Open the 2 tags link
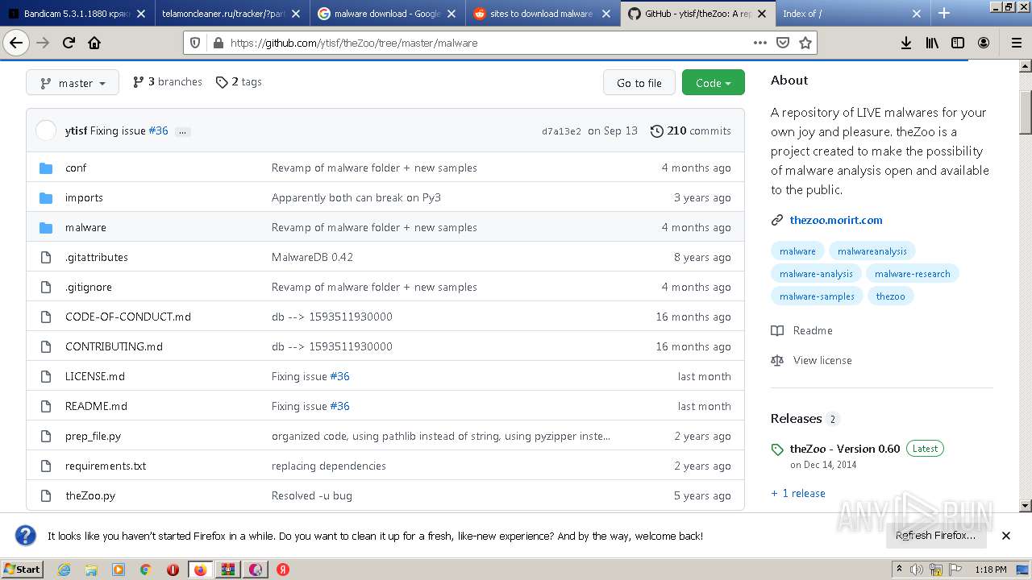The width and height of the screenshot is (1032, 580). click(x=239, y=81)
